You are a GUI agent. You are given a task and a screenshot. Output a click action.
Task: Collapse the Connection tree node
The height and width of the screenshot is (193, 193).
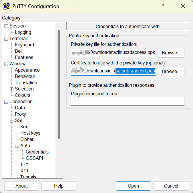coord(6,102)
